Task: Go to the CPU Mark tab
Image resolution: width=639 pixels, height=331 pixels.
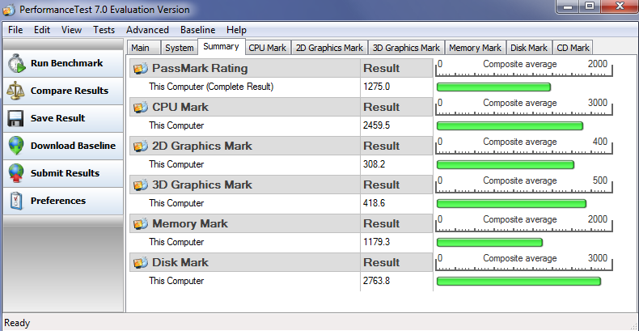Action: (x=268, y=48)
